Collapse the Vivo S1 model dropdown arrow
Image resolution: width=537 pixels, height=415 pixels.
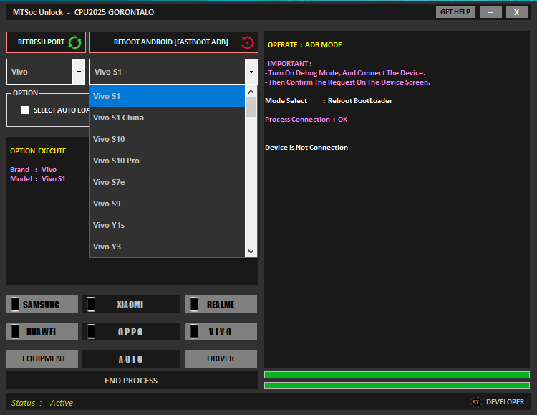coord(251,72)
